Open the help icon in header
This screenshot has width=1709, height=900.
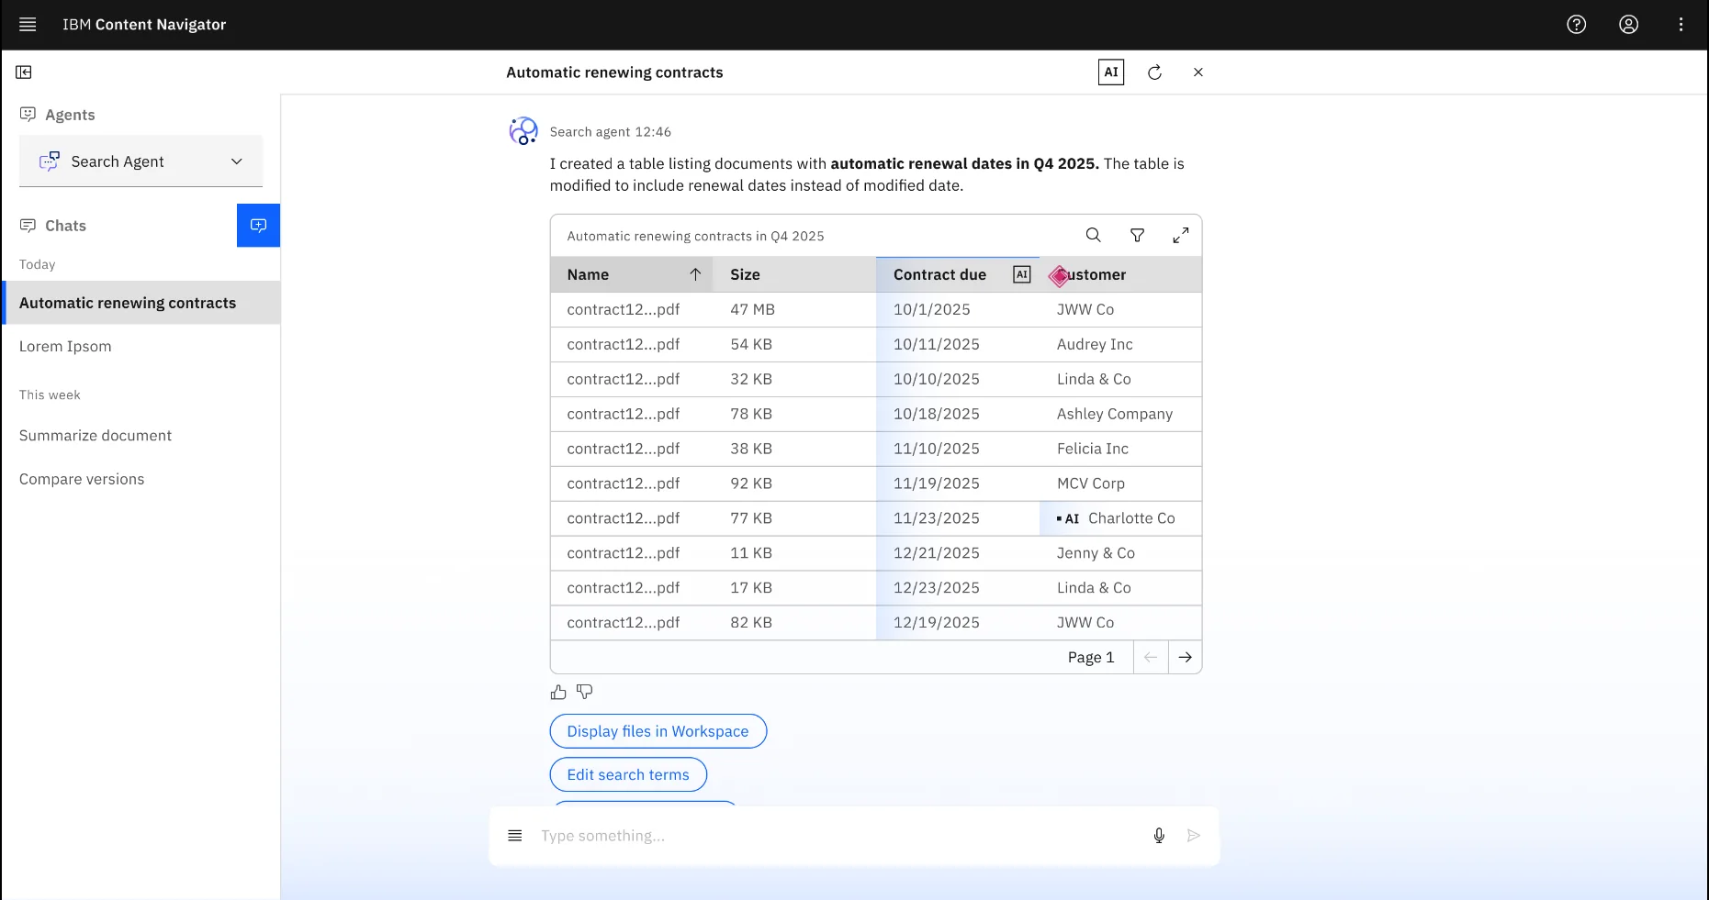point(1576,25)
